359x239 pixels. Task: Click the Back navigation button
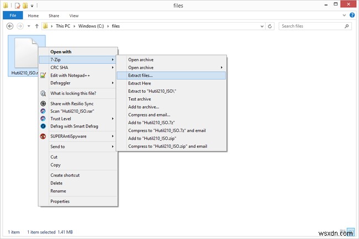10,26
